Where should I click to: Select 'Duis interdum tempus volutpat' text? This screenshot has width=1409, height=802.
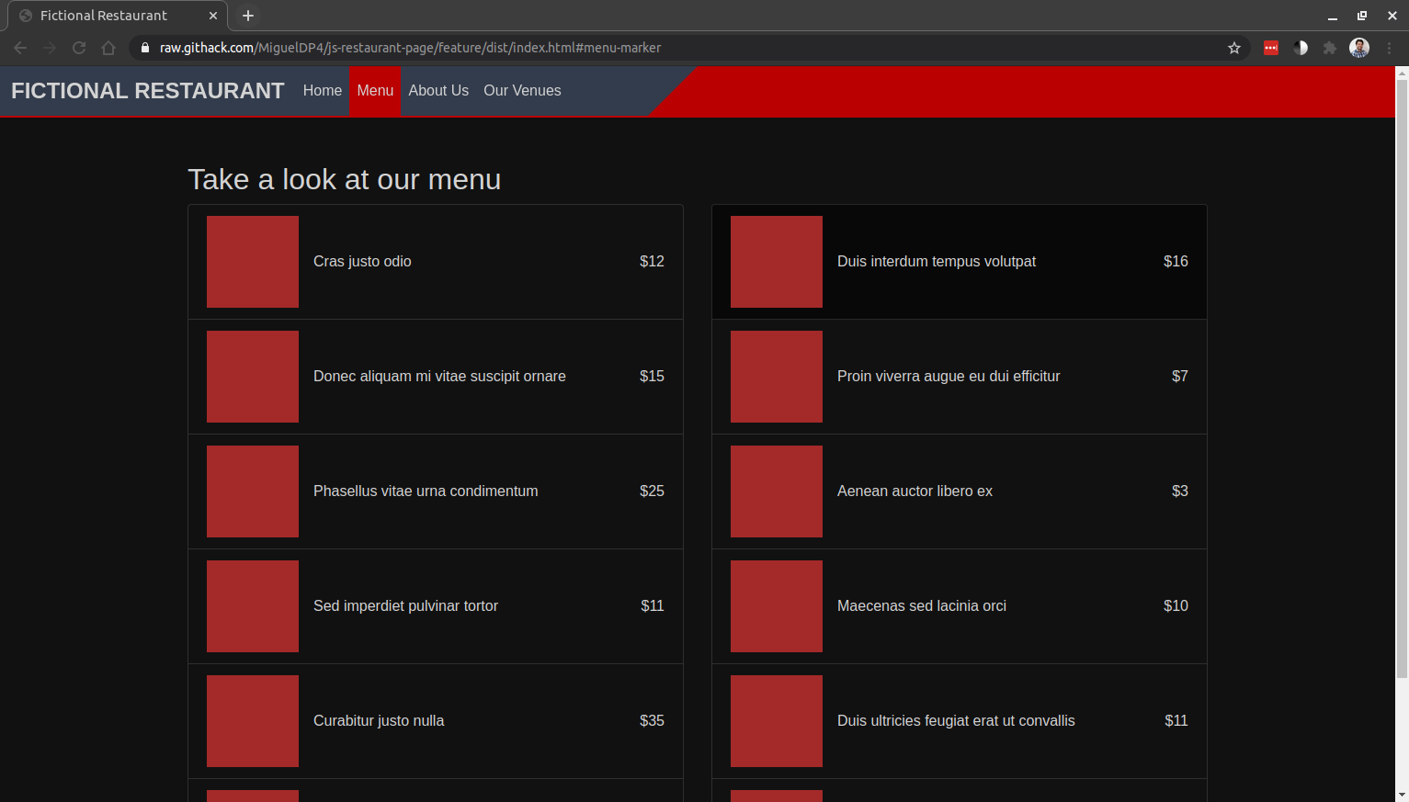pos(937,262)
